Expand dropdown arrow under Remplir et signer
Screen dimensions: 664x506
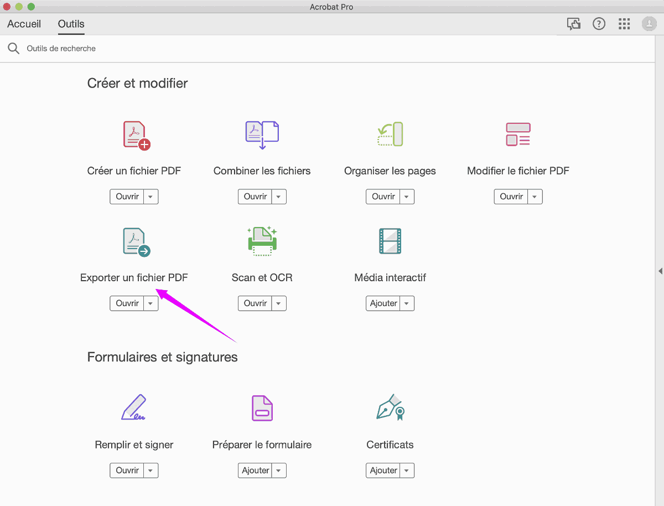151,471
